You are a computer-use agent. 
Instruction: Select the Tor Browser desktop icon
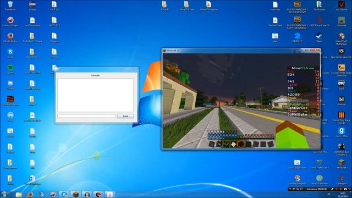pyautogui.click(x=319, y=6)
